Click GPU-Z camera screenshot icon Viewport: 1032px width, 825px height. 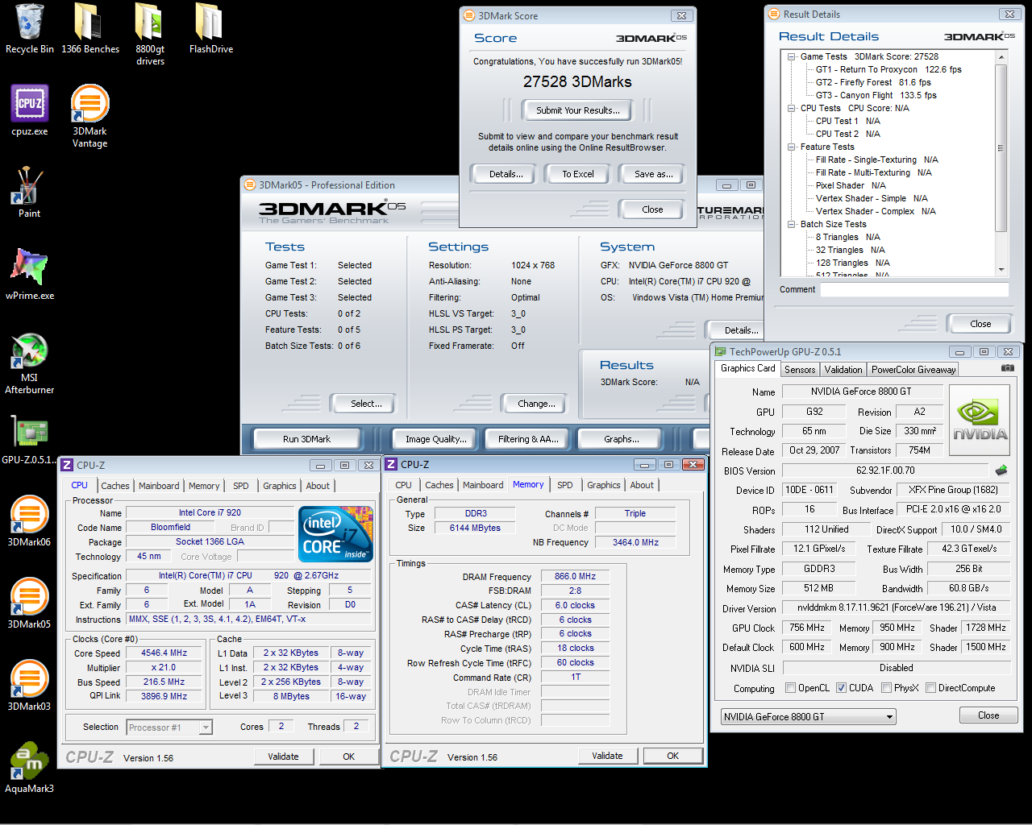[x=1007, y=368]
